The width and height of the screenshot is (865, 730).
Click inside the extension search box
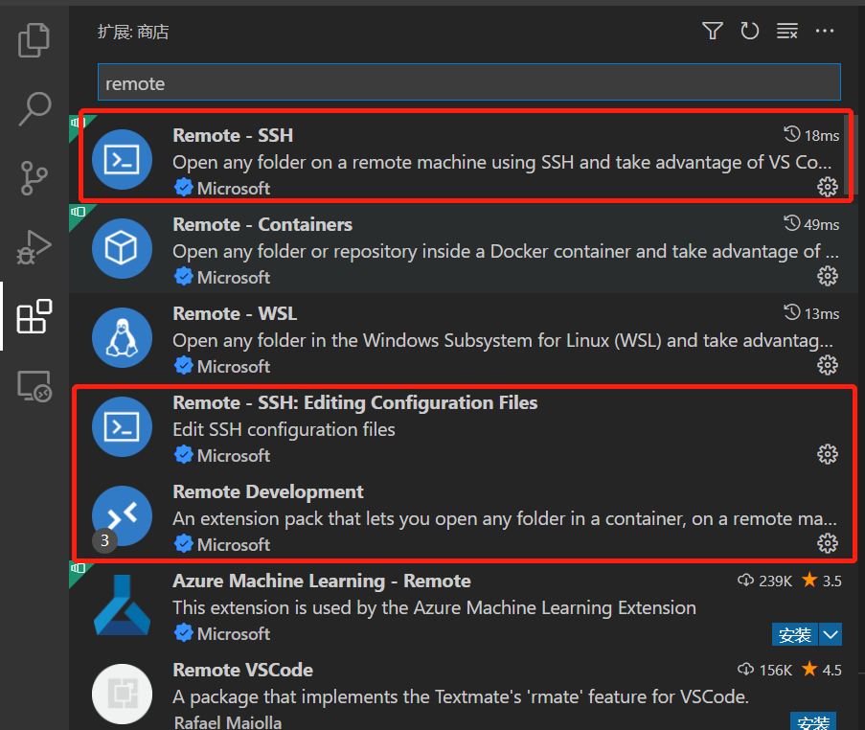468,83
